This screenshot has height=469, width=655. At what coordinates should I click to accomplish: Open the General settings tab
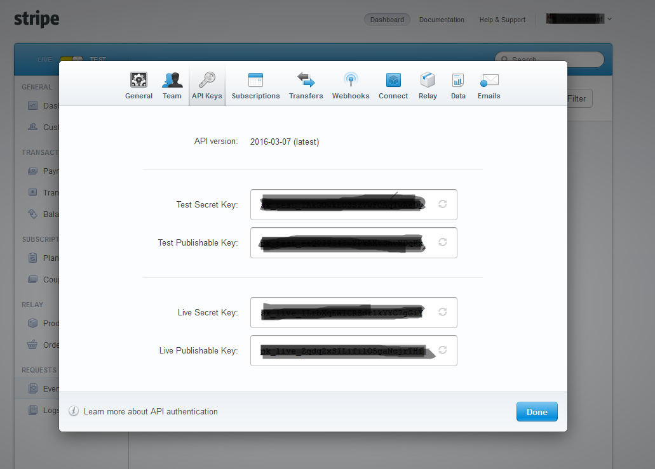tap(138, 86)
